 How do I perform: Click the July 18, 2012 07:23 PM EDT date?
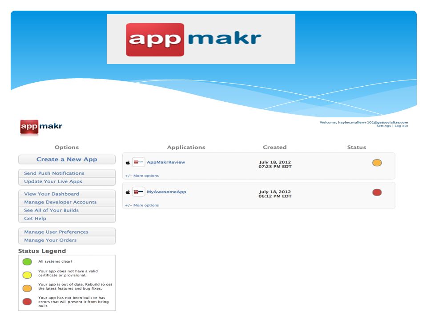[275, 164]
